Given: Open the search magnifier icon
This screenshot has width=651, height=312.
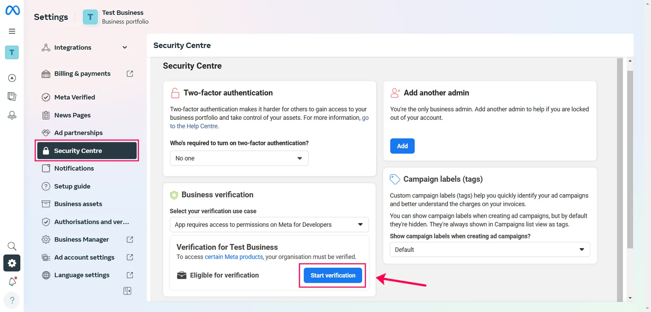Looking at the screenshot, I should pyautogui.click(x=12, y=246).
